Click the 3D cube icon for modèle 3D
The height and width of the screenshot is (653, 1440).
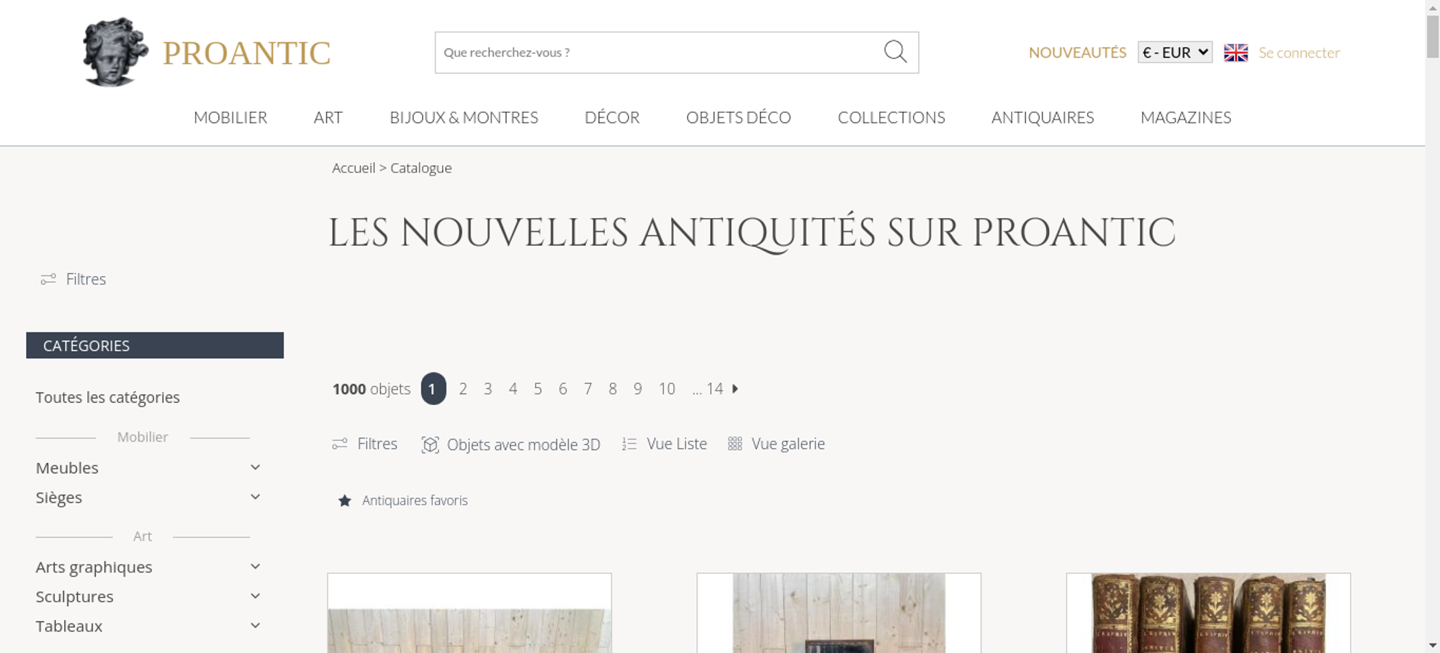tap(430, 444)
